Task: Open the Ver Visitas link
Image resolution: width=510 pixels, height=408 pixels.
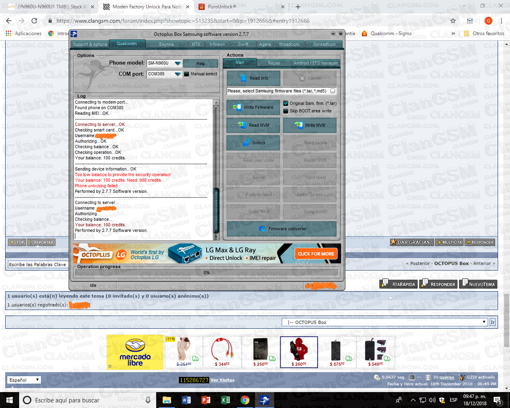Action: 222,380
